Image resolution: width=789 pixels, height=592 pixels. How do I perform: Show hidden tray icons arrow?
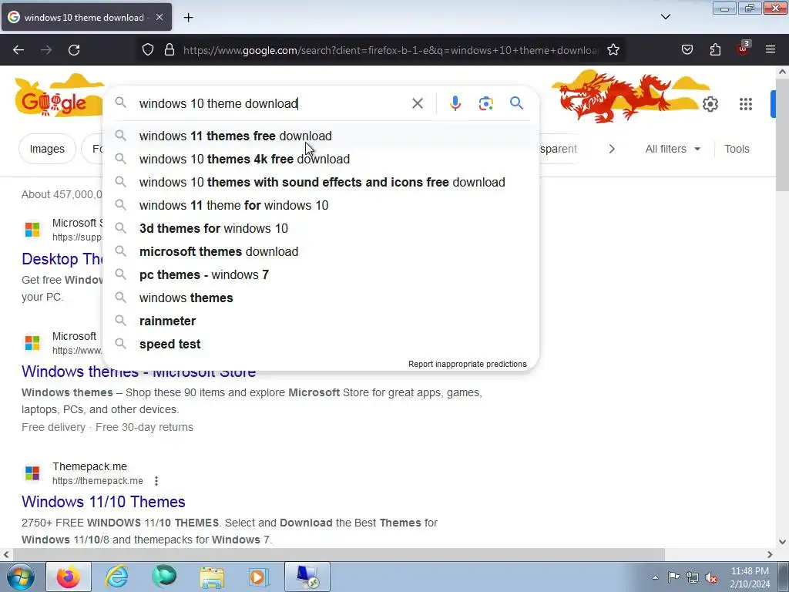(x=655, y=577)
